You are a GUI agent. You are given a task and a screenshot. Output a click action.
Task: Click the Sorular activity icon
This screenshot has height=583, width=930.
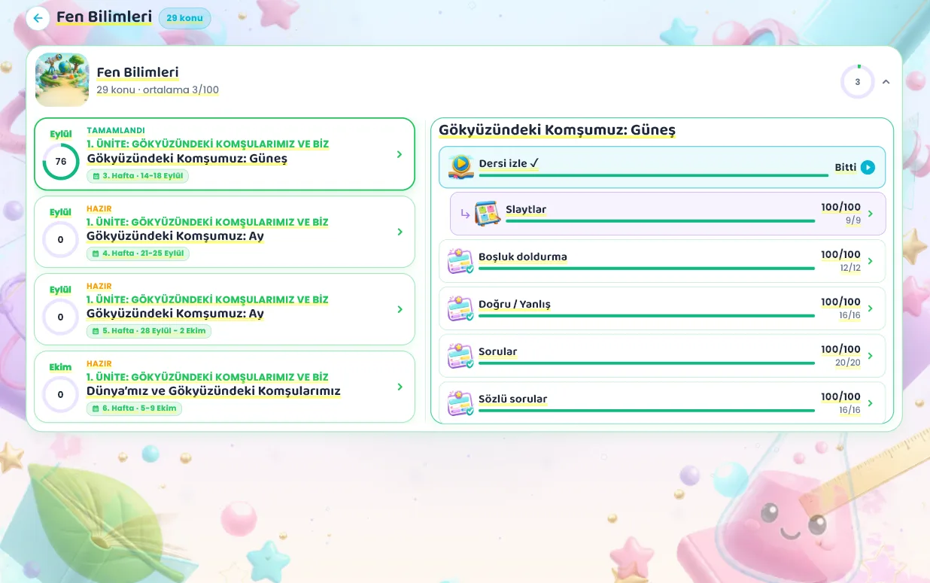click(x=460, y=356)
